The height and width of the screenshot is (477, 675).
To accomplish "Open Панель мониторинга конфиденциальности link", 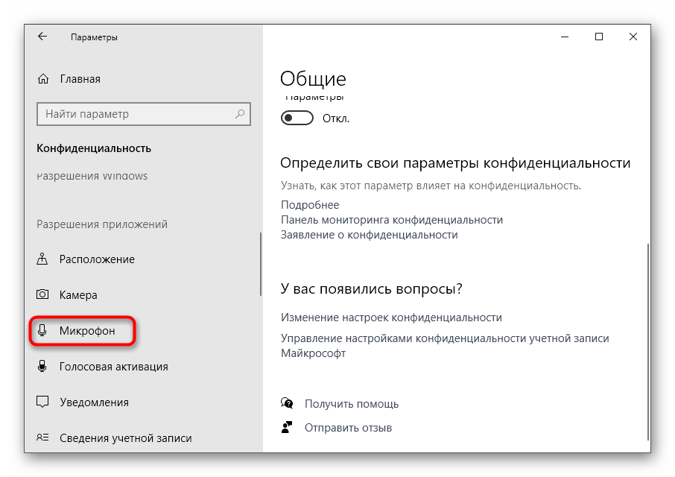I will 391,220.
